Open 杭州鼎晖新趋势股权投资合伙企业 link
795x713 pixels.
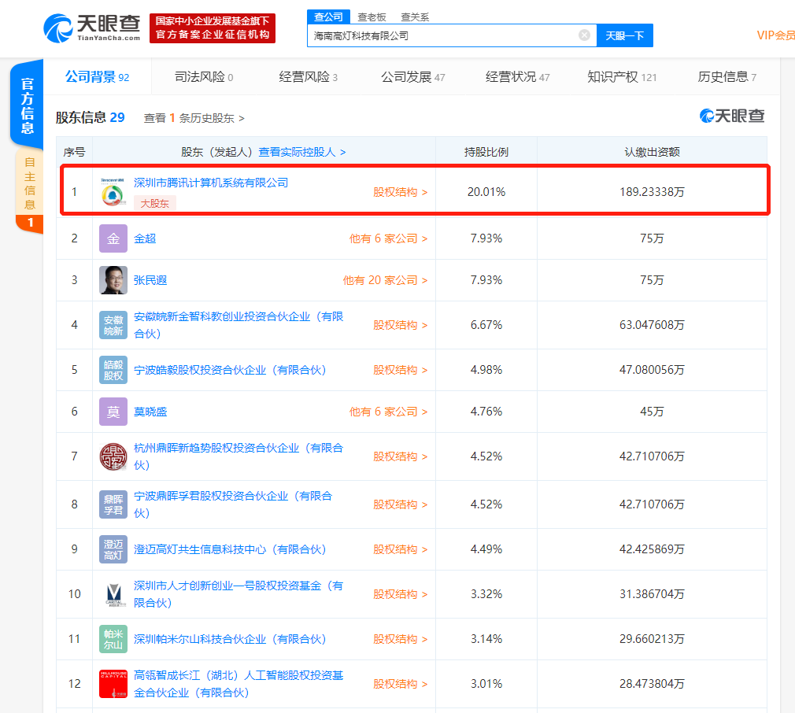238,456
